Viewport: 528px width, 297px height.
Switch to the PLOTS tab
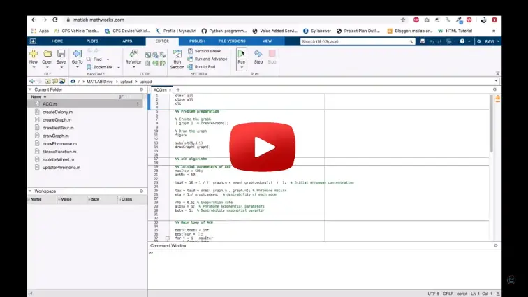tap(92, 41)
